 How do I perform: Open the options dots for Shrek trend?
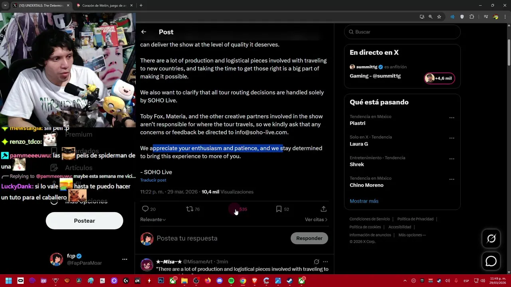pyautogui.click(x=452, y=159)
